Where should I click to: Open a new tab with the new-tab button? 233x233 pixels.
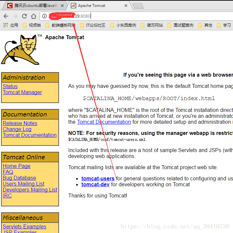[138, 6]
